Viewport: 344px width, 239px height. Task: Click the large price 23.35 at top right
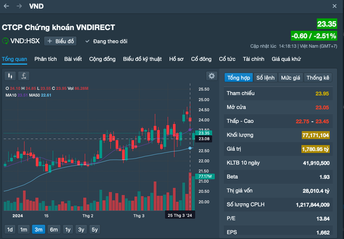tap(327, 24)
